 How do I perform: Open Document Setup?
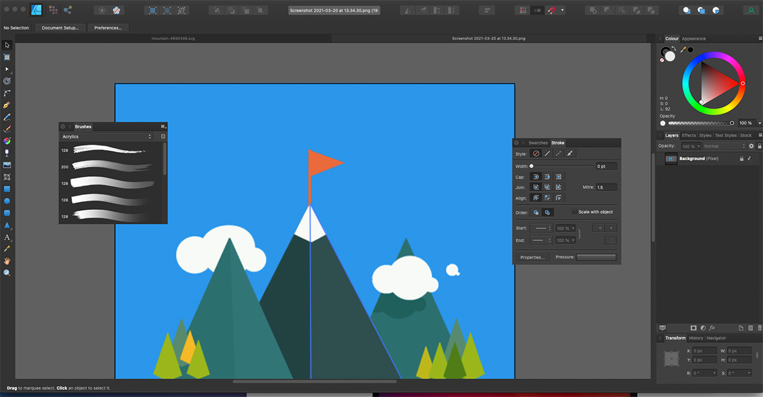pyautogui.click(x=60, y=27)
